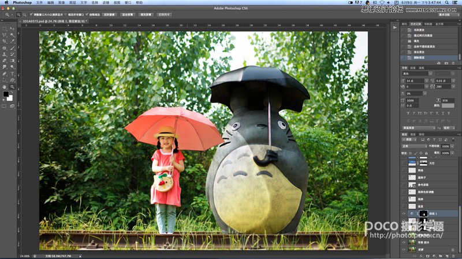Open the font family dropdown showing 黑体
Image resolution: width=462 pixels, height=259 pixels.
pyautogui.click(x=417, y=74)
